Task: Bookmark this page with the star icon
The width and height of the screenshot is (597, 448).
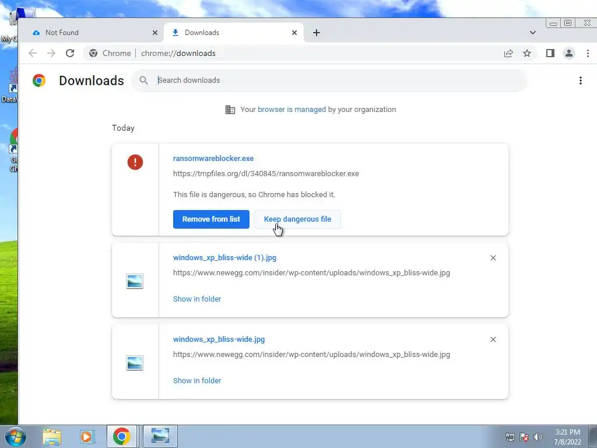Action: [x=527, y=53]
